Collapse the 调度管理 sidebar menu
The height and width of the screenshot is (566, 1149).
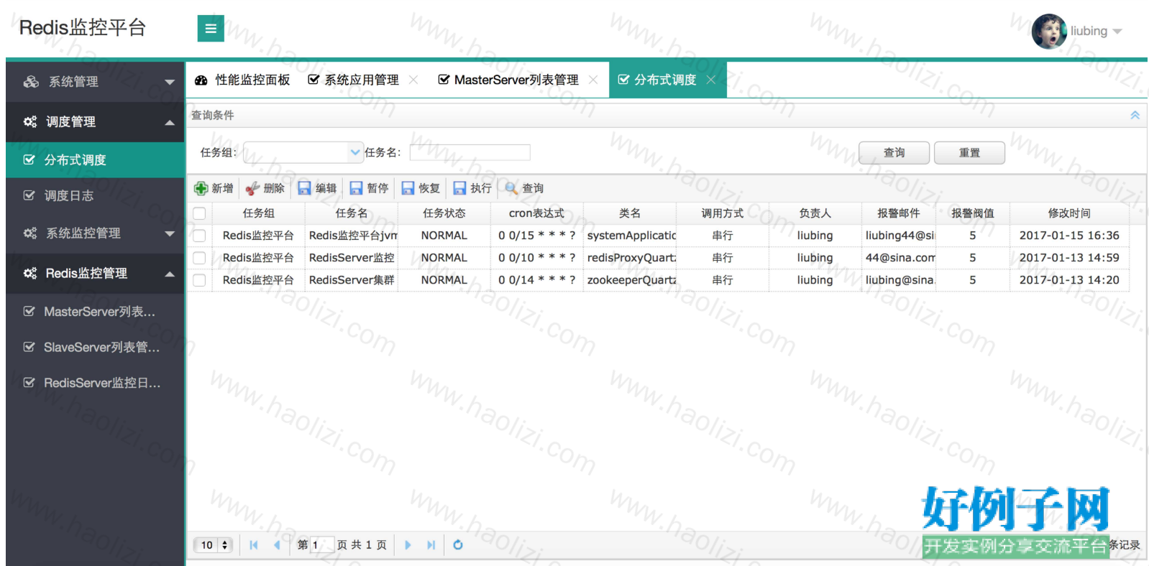click(x=95, y=122)
